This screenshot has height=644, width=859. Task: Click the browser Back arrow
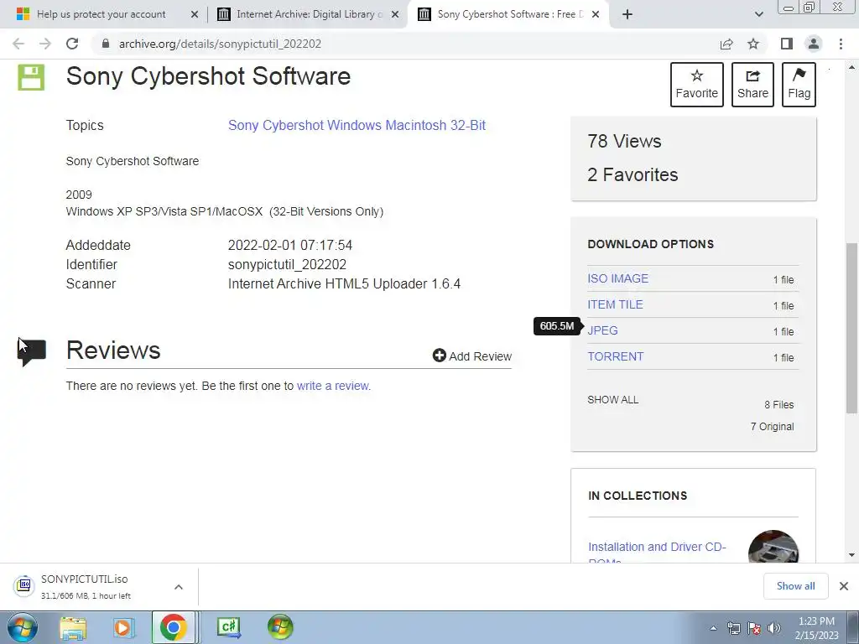pos(18,44)
